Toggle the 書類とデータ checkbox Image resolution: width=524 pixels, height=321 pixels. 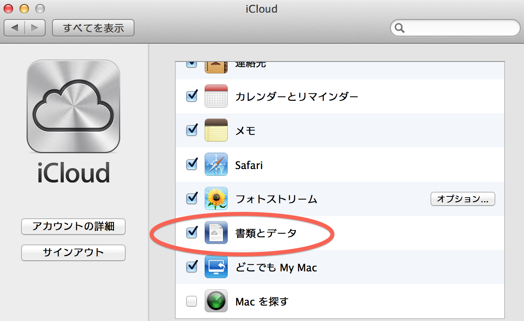point(192,232)
